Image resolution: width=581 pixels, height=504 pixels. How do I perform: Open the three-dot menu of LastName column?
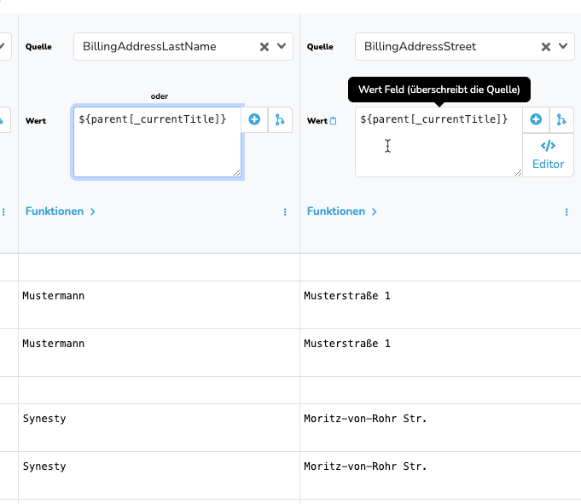coord(285,211)
